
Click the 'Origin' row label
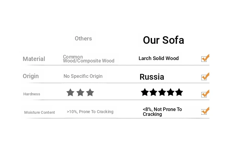pos(31,76)
